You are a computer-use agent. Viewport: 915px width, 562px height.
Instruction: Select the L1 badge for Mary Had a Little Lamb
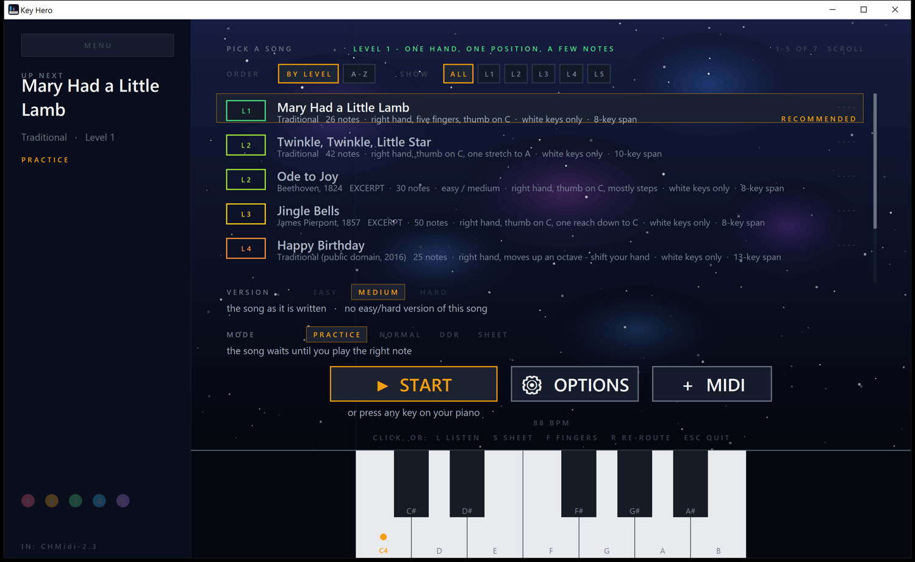click(x=246, y=110)
